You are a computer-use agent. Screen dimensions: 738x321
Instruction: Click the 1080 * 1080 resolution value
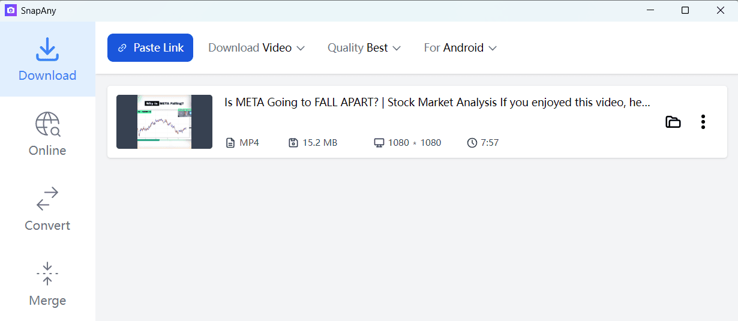tap(415, 143)
